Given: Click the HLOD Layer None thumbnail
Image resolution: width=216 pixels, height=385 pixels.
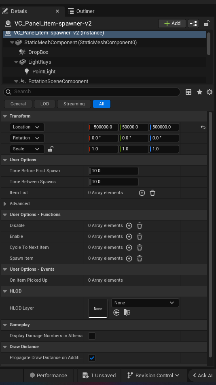Looking at the screenshot, I should pyautogui.click(x=98, y=308).
